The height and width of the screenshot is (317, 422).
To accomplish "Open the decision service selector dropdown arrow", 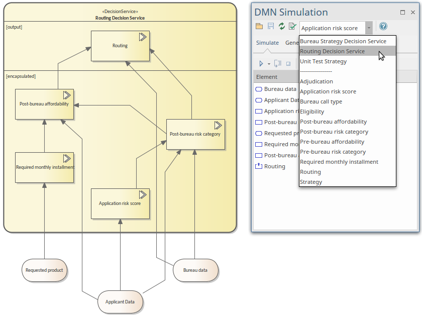I will [369, 28].
